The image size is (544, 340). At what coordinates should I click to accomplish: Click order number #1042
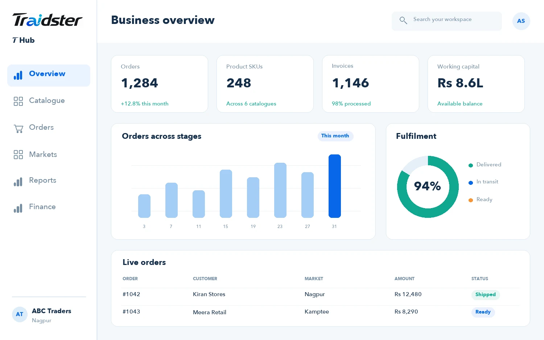(x=131, y=294)
